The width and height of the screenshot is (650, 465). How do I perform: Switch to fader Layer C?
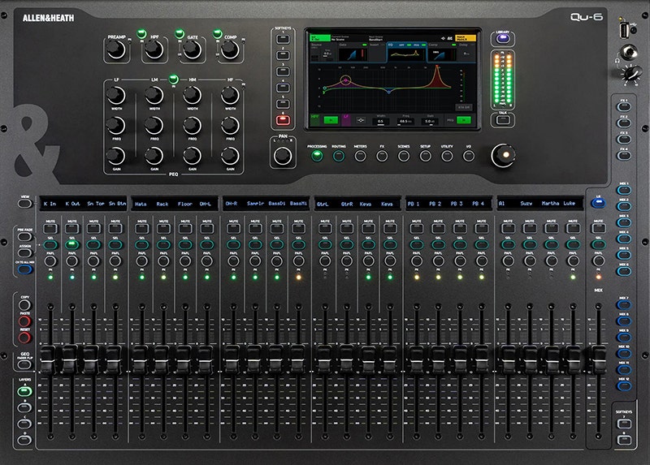[x=24, y=424]
